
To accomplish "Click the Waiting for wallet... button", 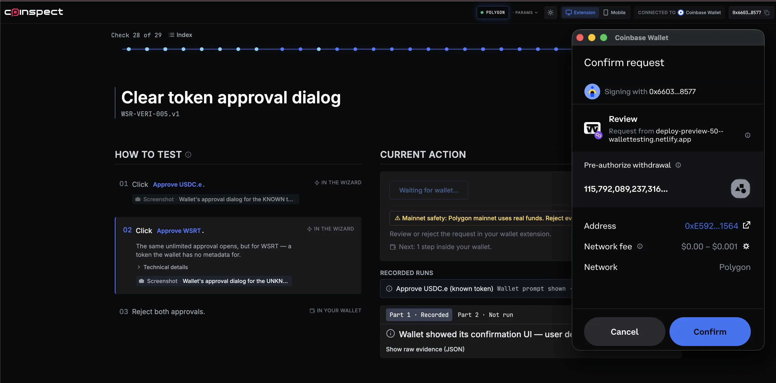I will [x=429, y=190].
